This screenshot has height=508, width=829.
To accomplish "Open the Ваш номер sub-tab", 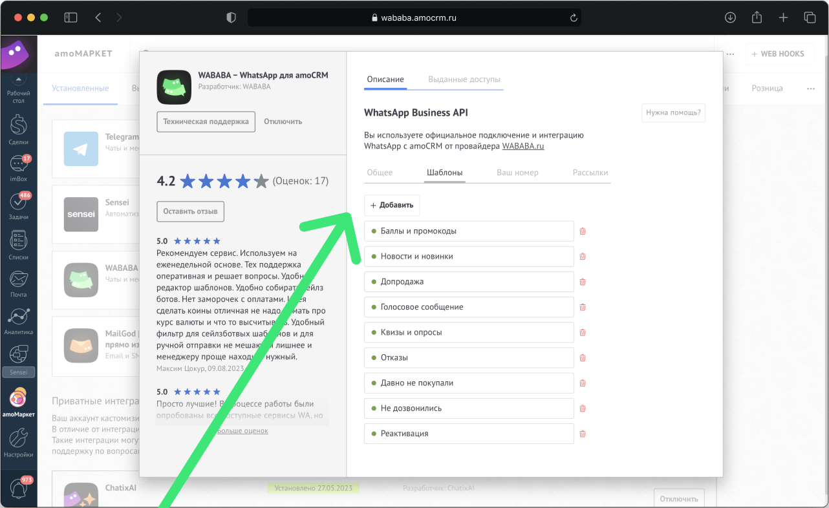I will click(517, 173).
